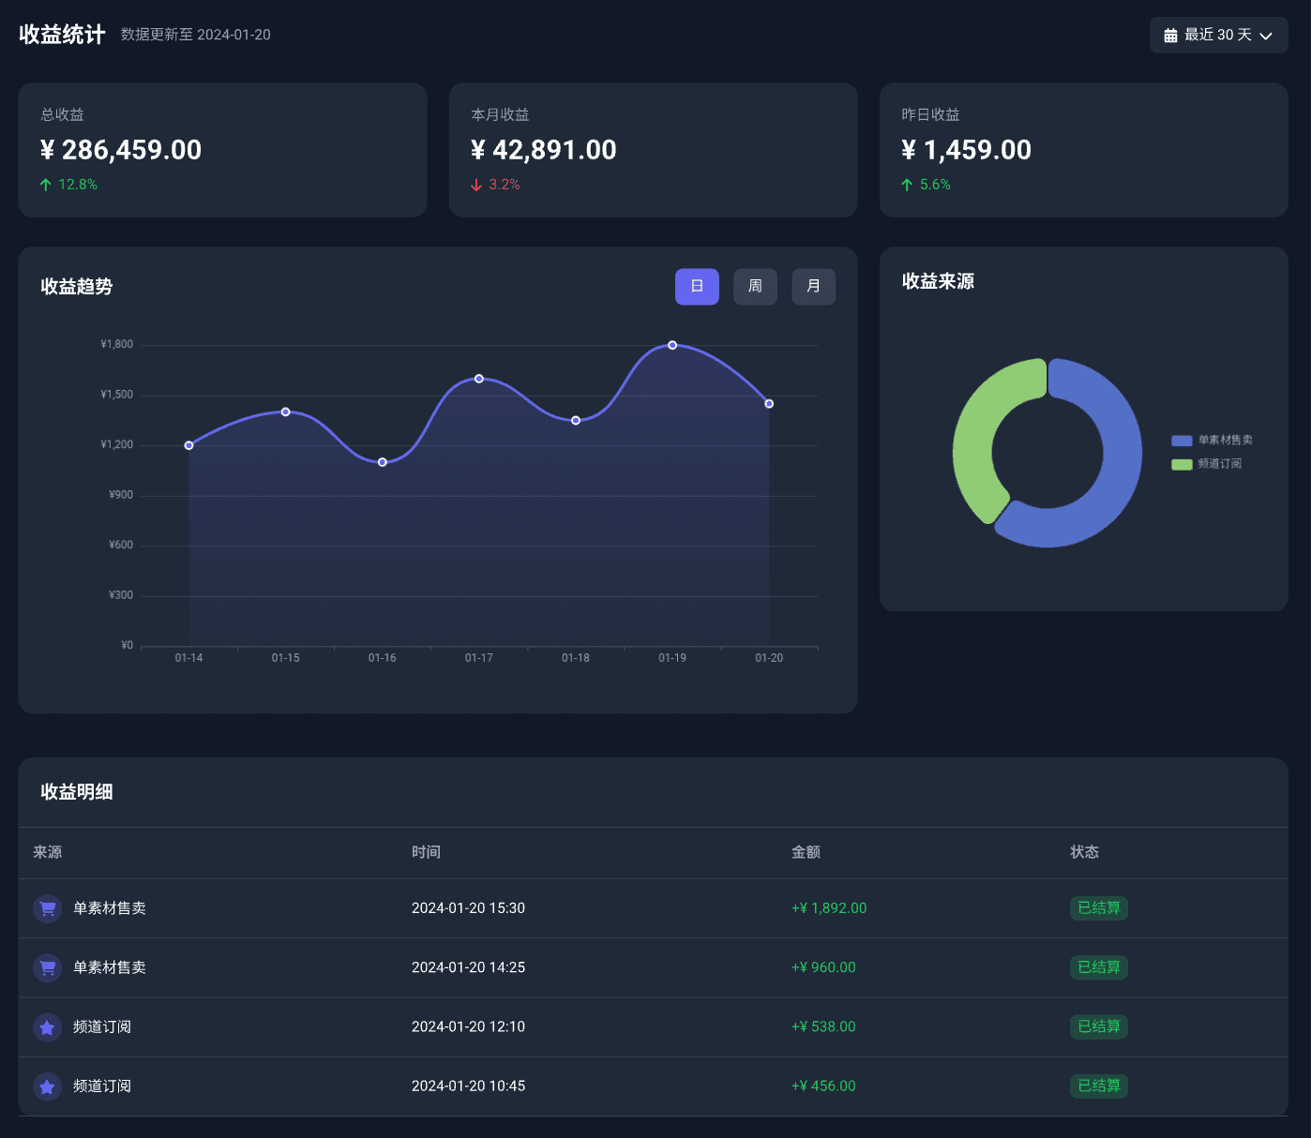Click the peak data point at 01-19 on the trend chart
The image size is (1311, 1138).
tap(672, 345)
